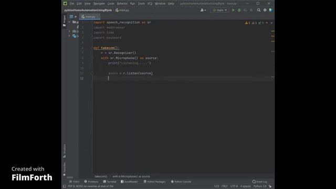The image size is (336, 189).
Task: Toggle the Favorites tool window
Action: (x=64, y=169)
